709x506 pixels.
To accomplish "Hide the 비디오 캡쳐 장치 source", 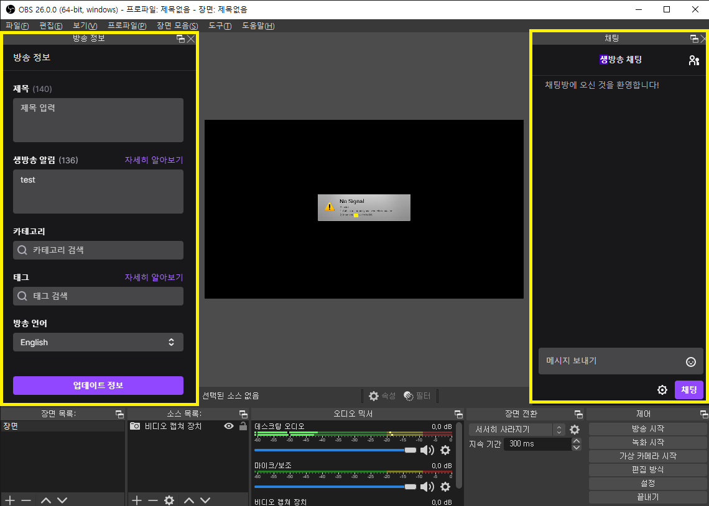I will pyautogui.click(x=229, y=426).
